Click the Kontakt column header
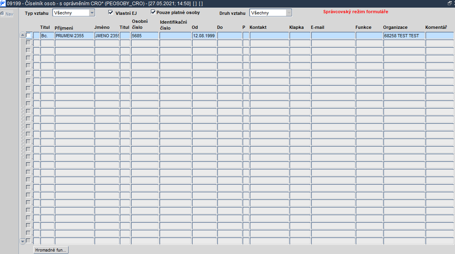Screen dimensions: 455x254 (258, 27)
